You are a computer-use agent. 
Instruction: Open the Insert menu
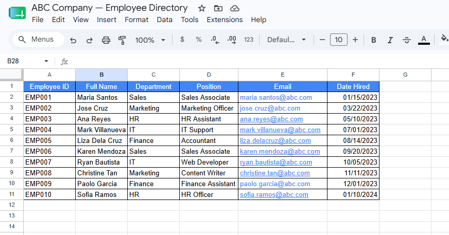[x=107, y=20]
